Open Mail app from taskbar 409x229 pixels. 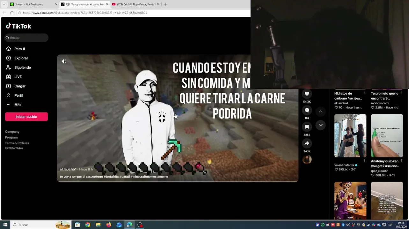[x=119, y=225]
